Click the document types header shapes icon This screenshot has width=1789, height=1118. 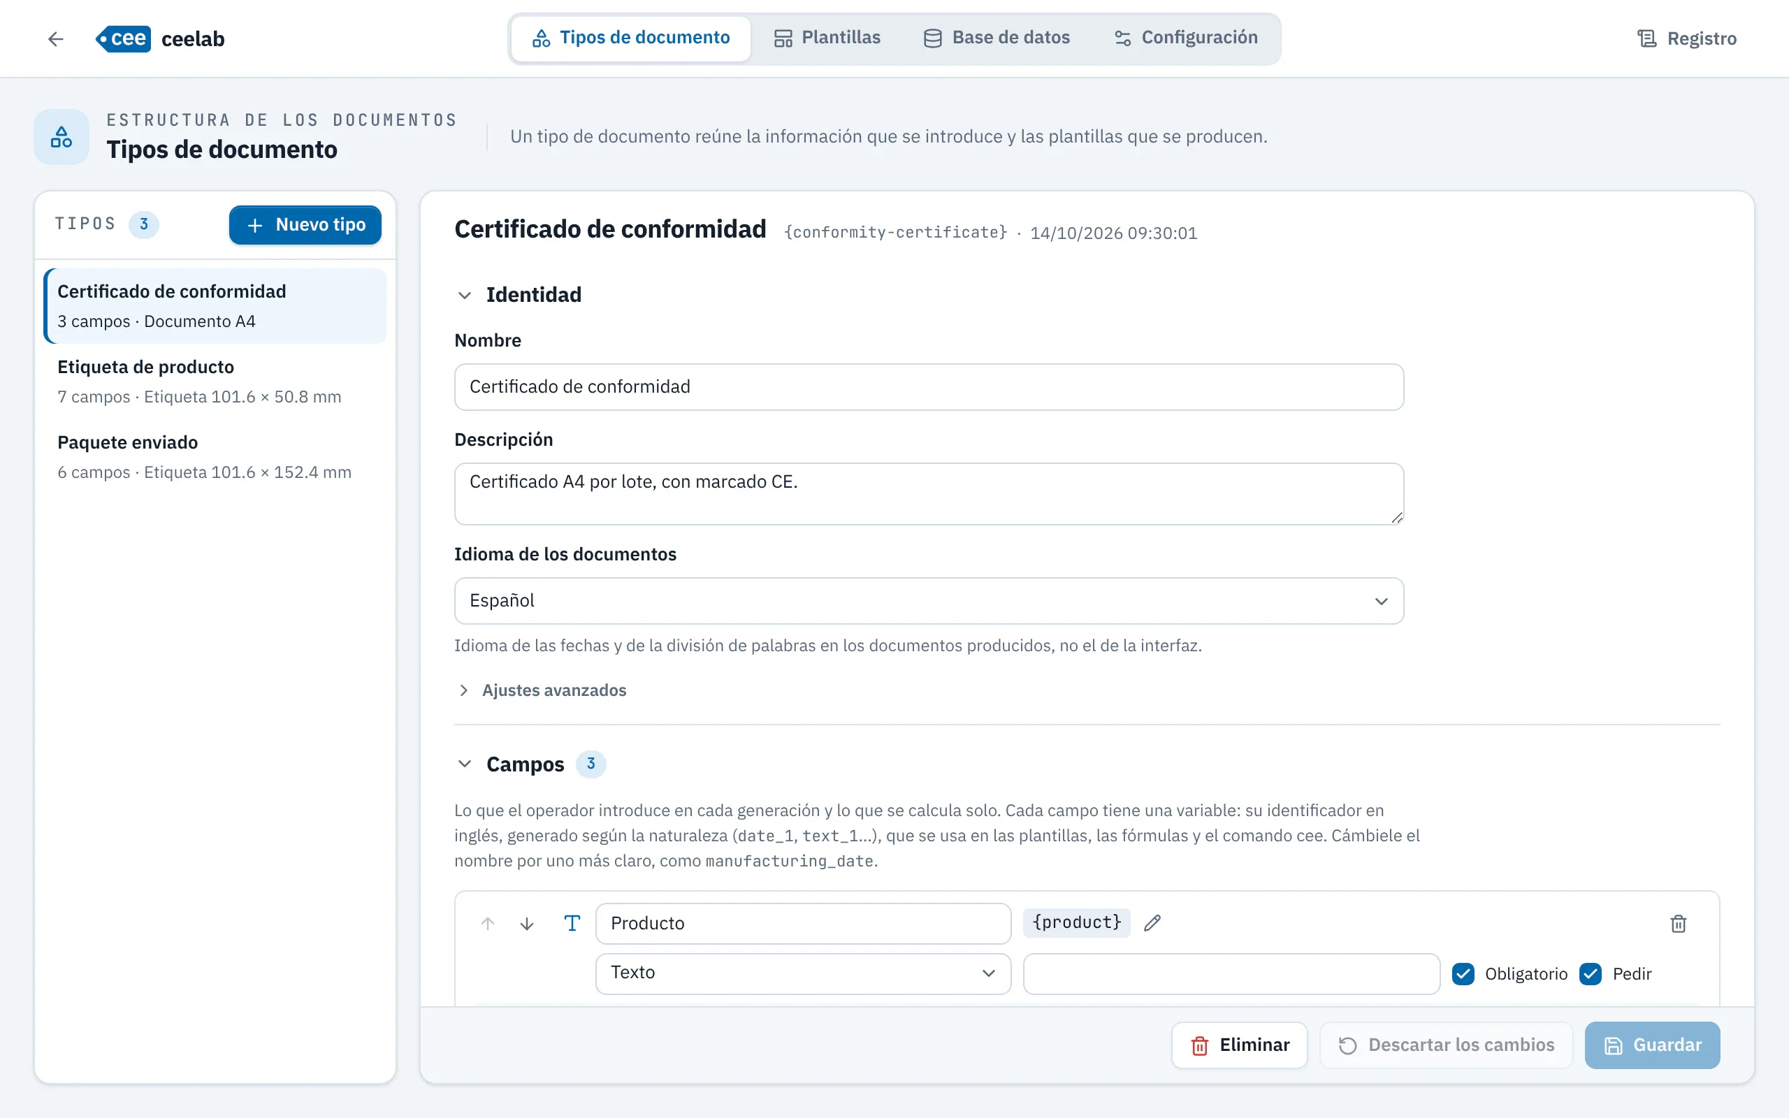pyautogui.click(x=61, y=137)
